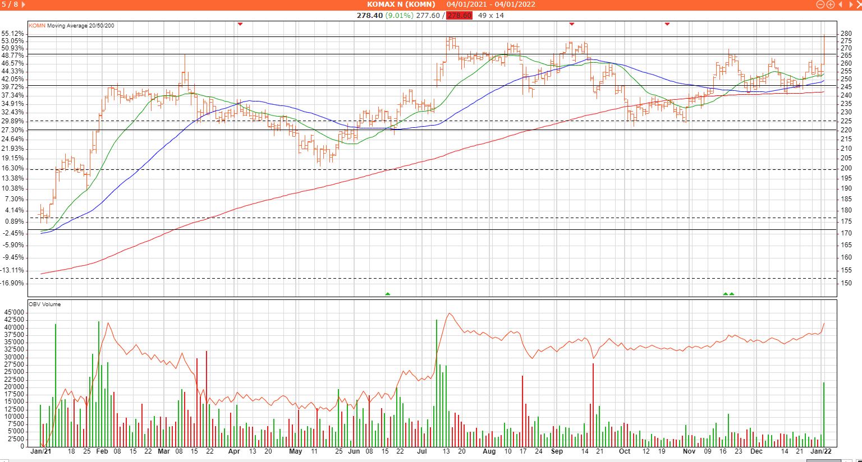This screenshot has height=462, width=862.
Task: Click the orange KOMN symbol legend label
Action: (x=37, y=26)
